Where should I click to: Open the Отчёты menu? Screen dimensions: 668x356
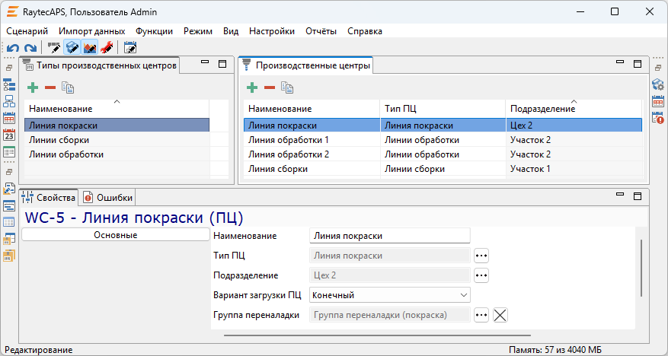pos(321,31)
